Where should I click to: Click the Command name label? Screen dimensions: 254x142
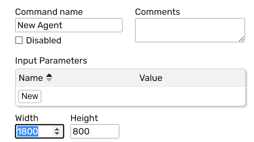[x=49, y=12]
